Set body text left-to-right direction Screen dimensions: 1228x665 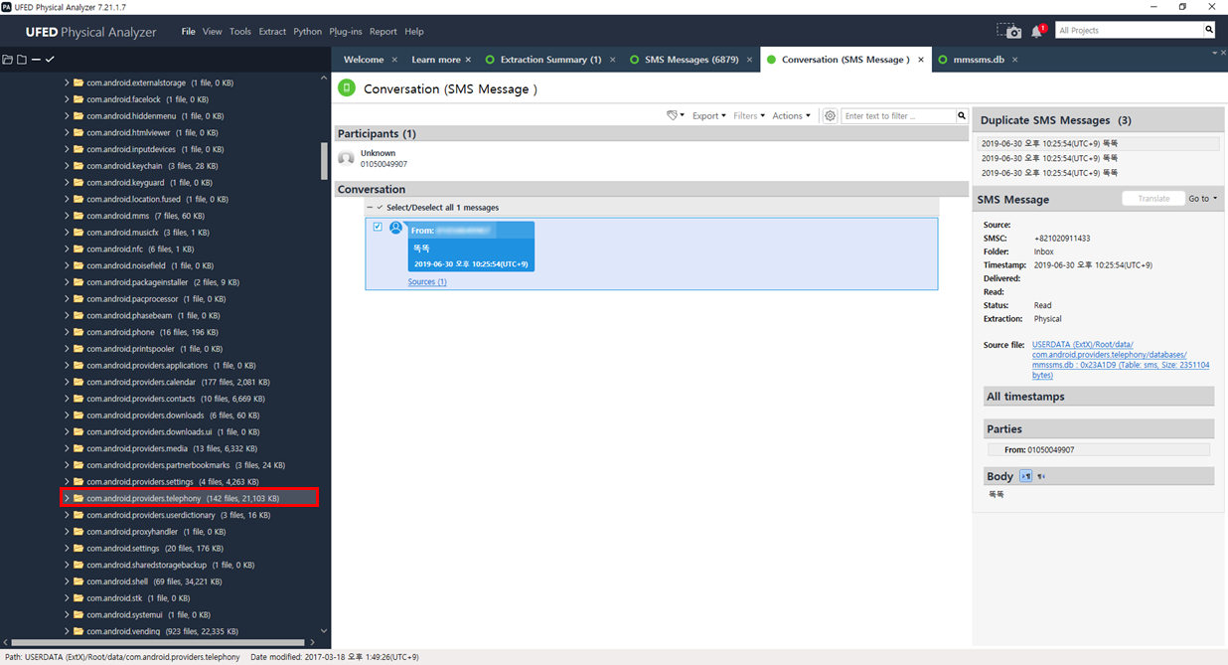[x=1026, y=476]
